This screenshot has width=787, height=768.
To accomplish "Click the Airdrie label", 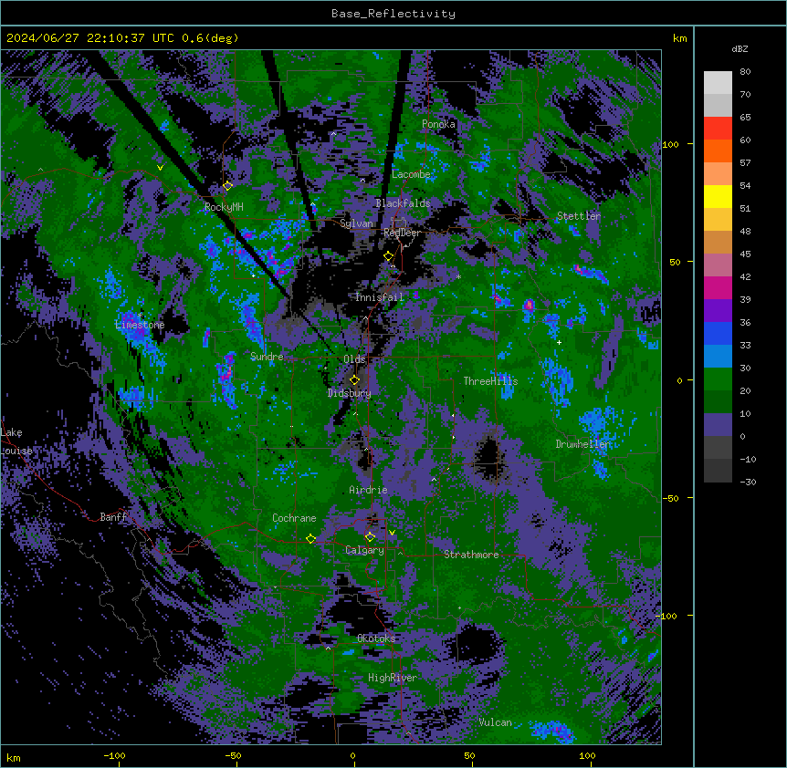I will 369,490.
